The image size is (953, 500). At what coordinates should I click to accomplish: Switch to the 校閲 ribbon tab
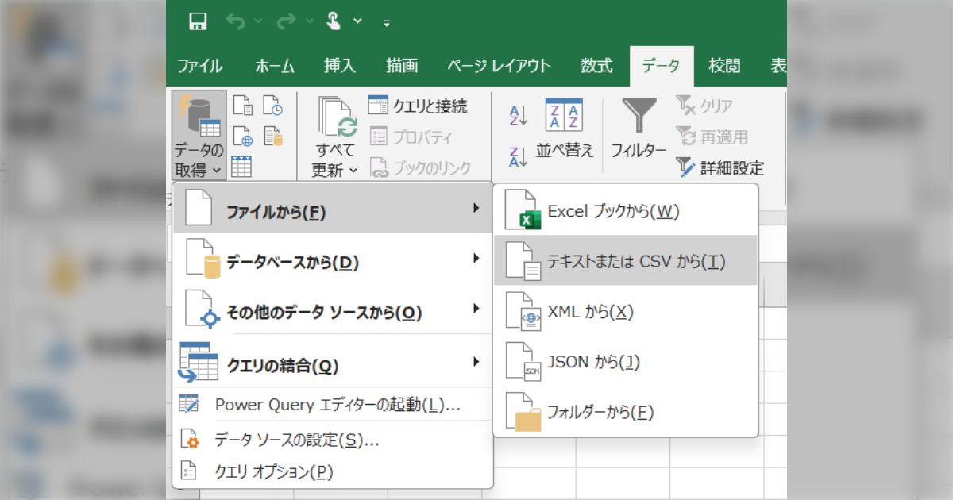coord(723,66)
